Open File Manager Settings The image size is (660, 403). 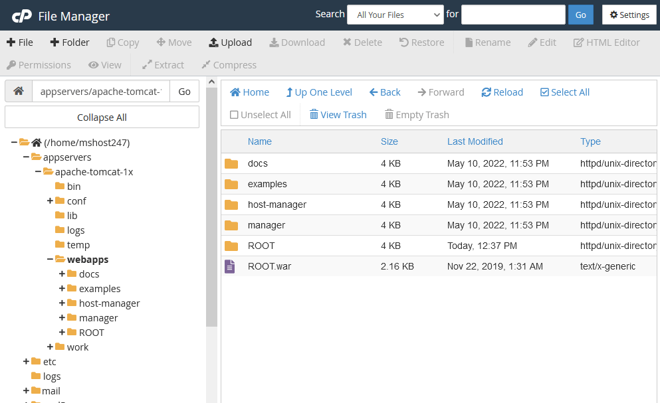click(x=628, y=15)
